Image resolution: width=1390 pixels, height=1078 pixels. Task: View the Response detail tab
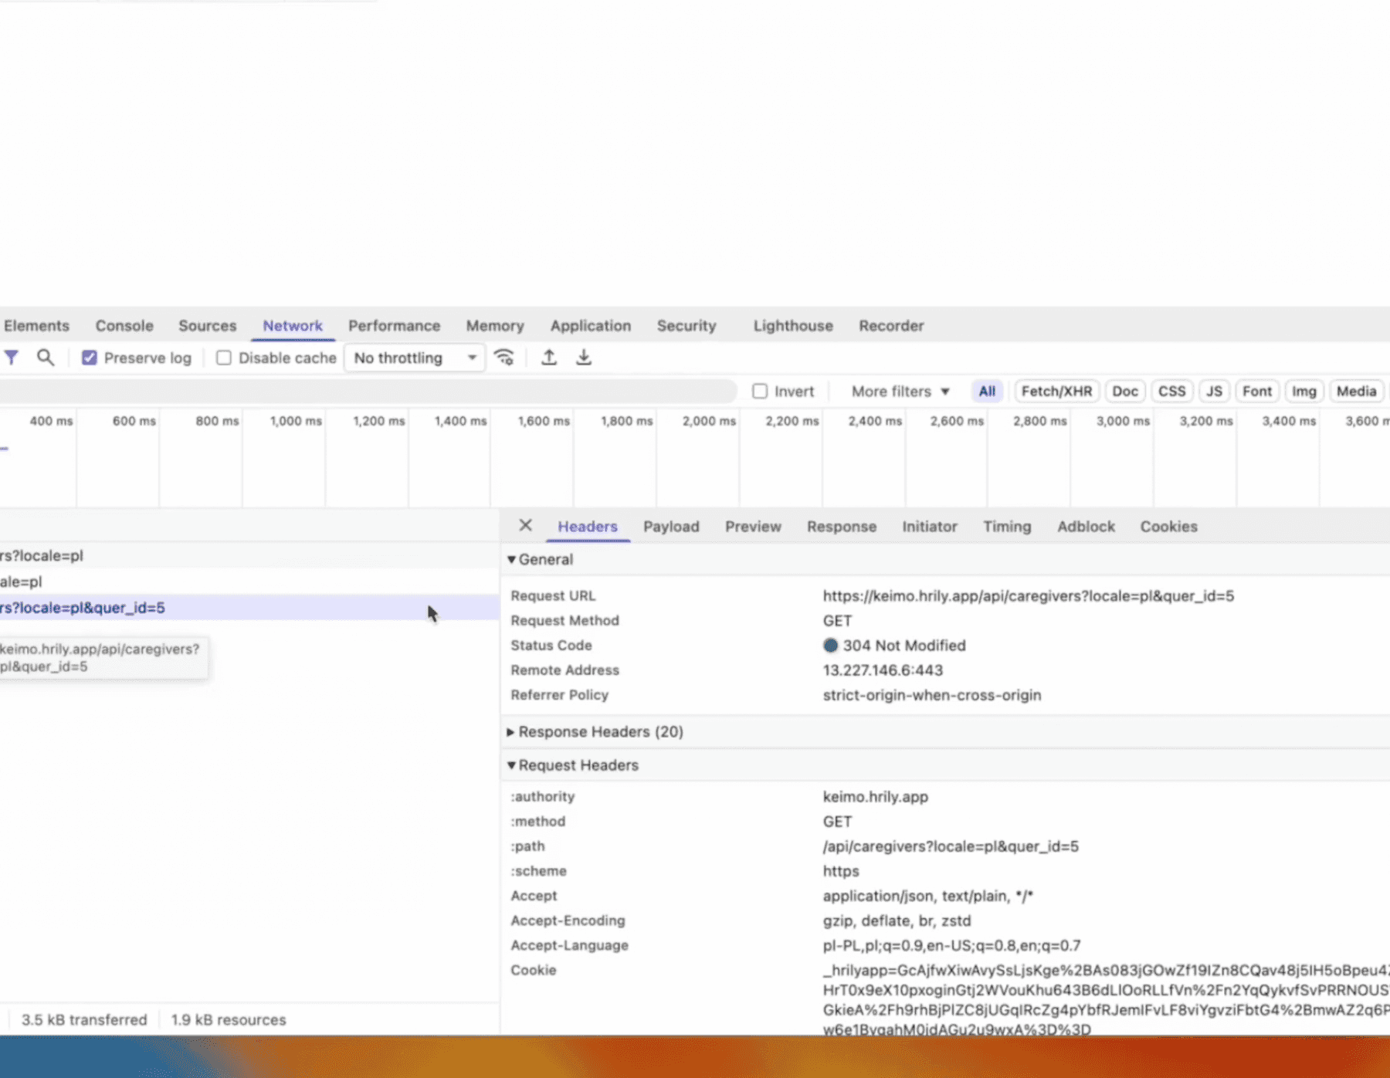842,527
